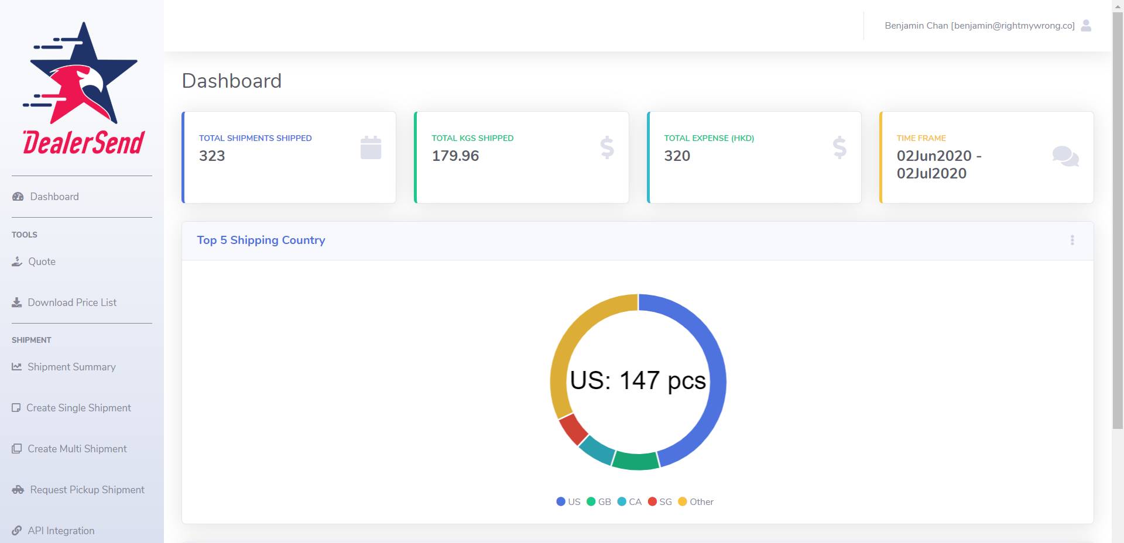
Task: Open the Quote tool
Action: coord(42,262)
